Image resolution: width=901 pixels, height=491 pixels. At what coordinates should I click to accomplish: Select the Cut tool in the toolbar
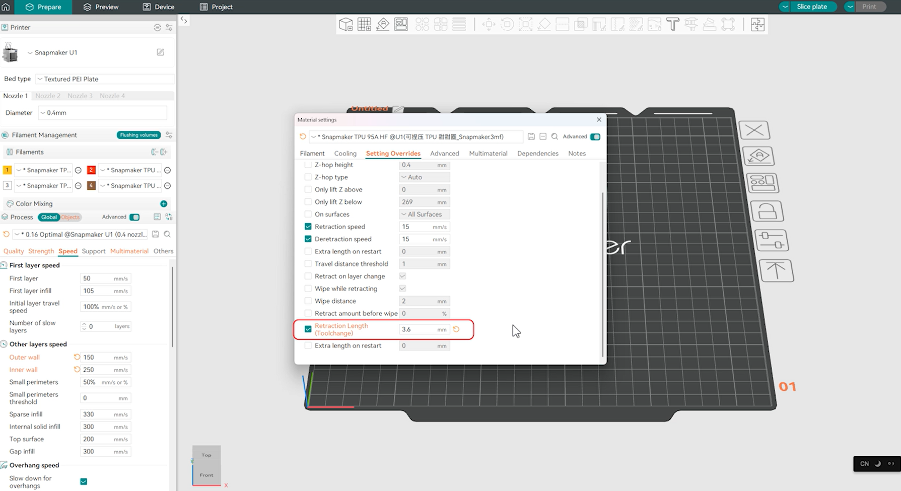tap(562, 24)
